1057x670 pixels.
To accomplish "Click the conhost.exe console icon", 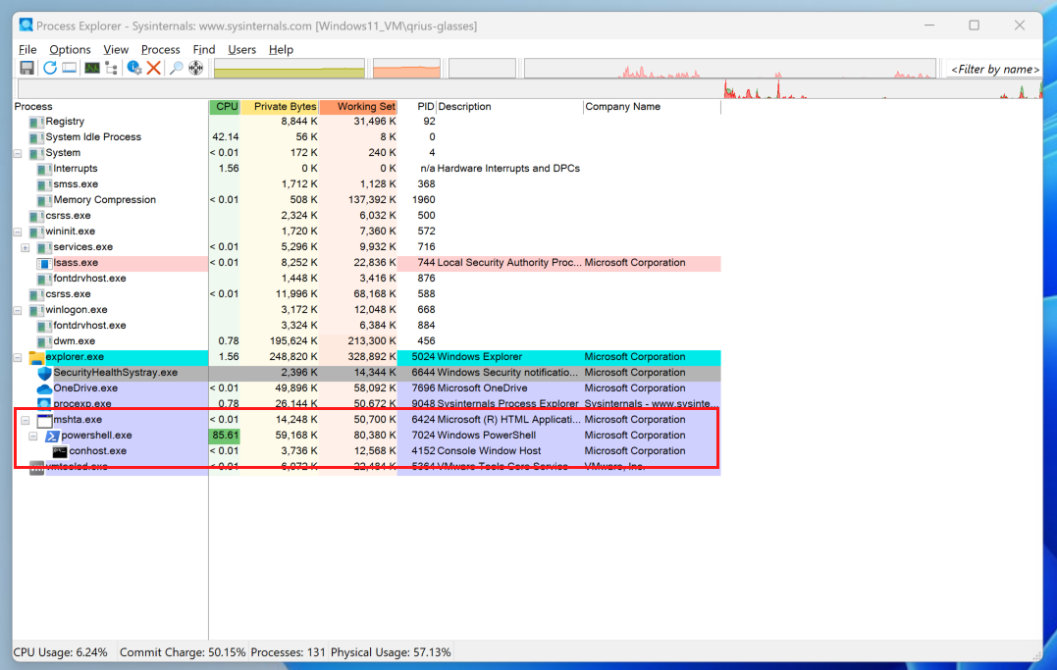I will click(60, 451).
